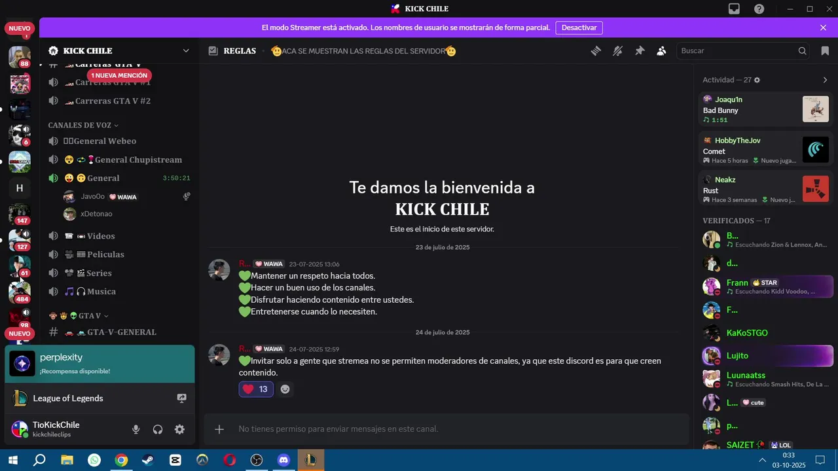
Task: Open Steam from the taskbar
Action: (148, 461)
